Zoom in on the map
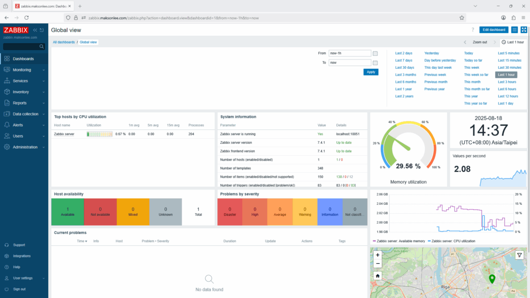The height and width of the screenshot is (298, 530). coord(377,255)
